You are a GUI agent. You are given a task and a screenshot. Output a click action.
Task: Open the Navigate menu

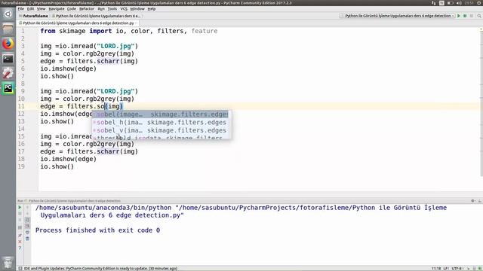tap(57, 8)
